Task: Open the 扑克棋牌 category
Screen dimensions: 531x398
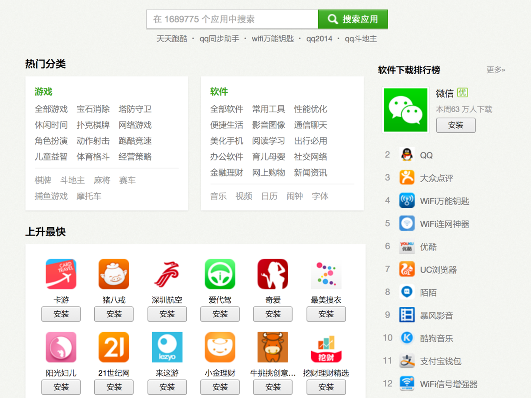Action: tap(93, 125)
